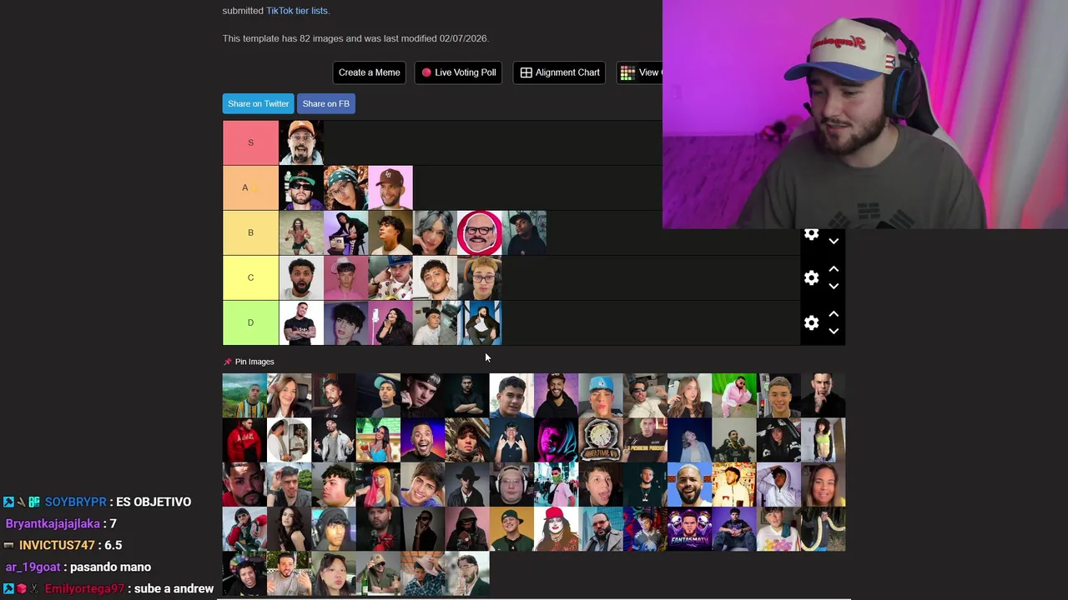Click chat message 'sube a andrew'
The image size is (1068, 600).
173,588
